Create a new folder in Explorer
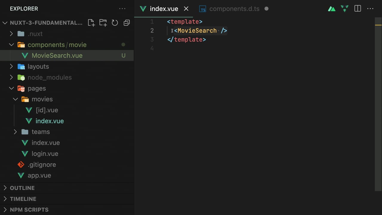 103,23
